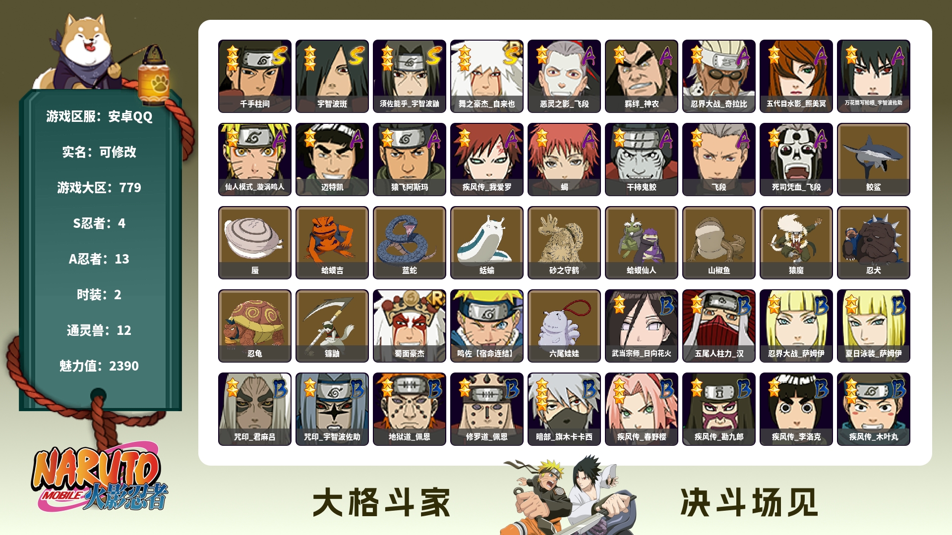Select the 六尾娃娃 doll charm icon
The height and width of the screenshot is (535, 952).
coord(564,326)
